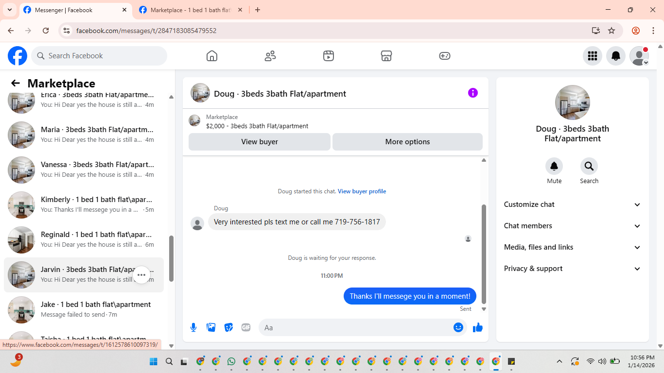
Task: Open Vanessa conversation in list
Action: pyautogui.click(x=84, y=170)
